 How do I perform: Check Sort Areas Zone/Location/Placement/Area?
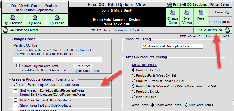(x=16, y=91)
